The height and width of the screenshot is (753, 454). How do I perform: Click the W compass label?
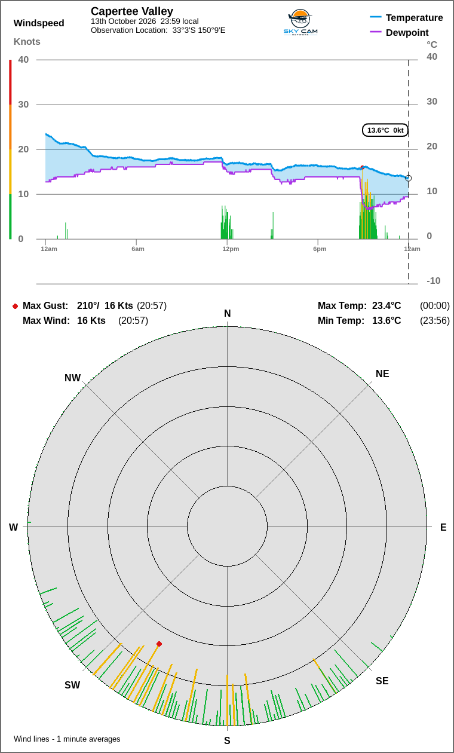click(13, 527)
